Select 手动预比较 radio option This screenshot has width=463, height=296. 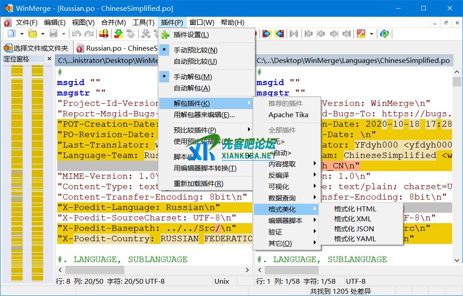pyautogui.click(x=195, y=50)
